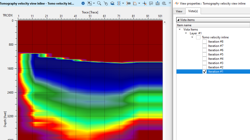The image size is (250, 140).
Task: Click the wavy seismic traces icon
Action: pos(119,3)
